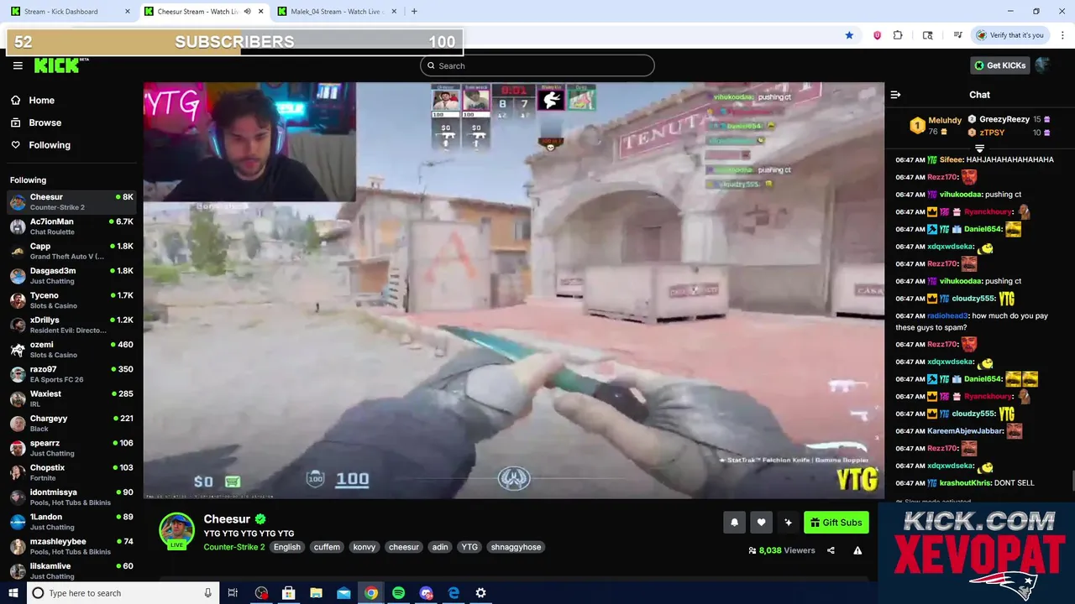
Task: Click the bookmark star icon
Action: pos(849,35)
